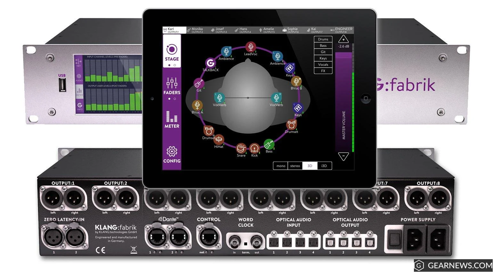Tap METER on the rack unit display
The width and height of the screenshot is (493, 272).
pos(79,92)
